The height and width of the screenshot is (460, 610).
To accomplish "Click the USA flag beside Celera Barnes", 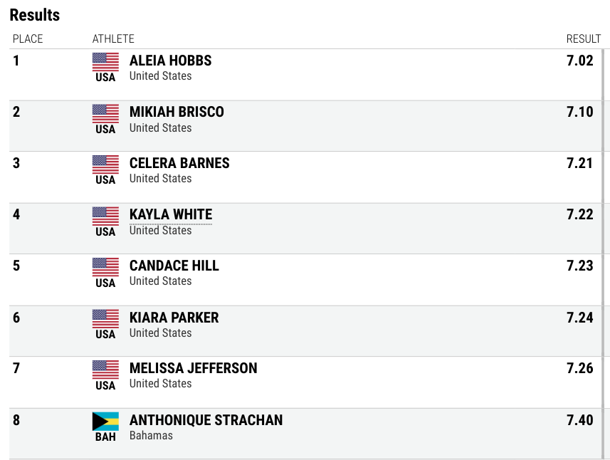I will pos(105,164).
